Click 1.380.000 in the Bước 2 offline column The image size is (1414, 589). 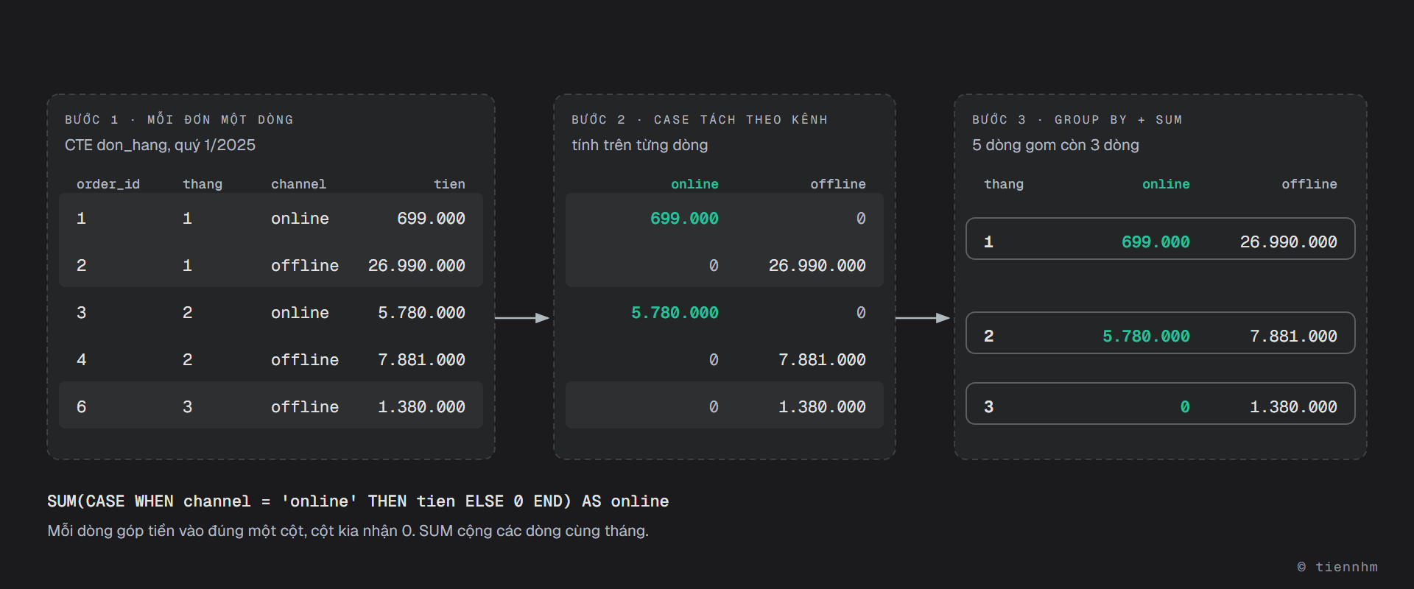(x=822, y=406)
